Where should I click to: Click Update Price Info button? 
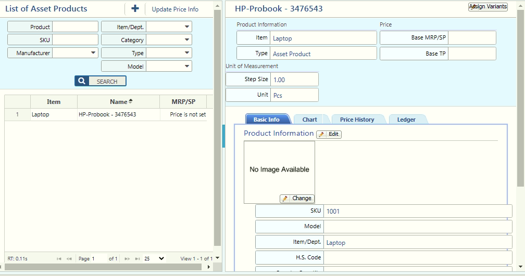(175, 9)
